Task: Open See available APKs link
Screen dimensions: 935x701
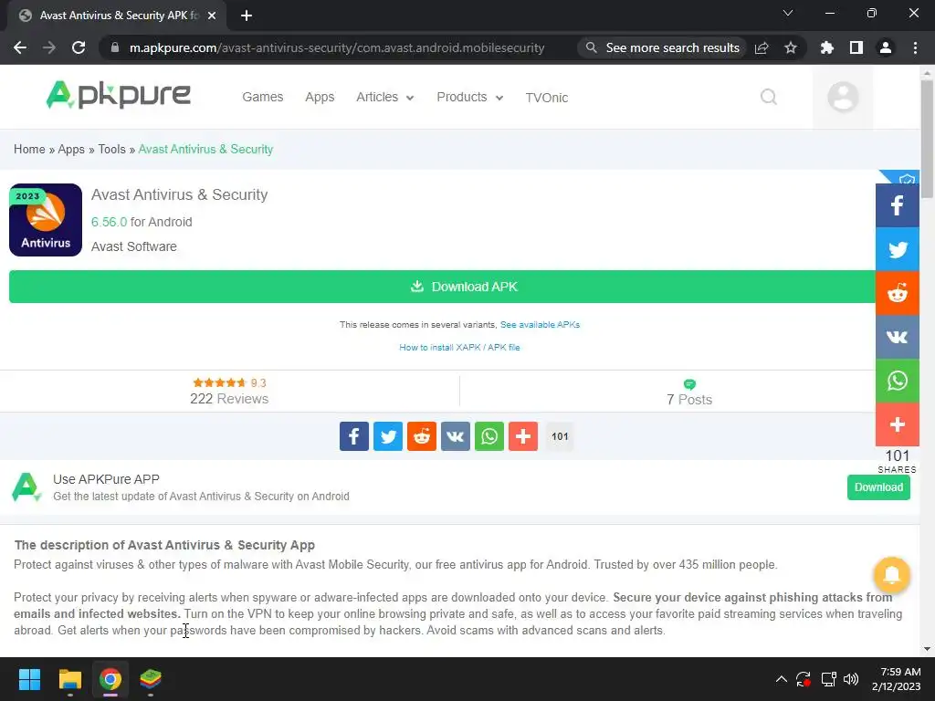Action: (x=540, y=325)
